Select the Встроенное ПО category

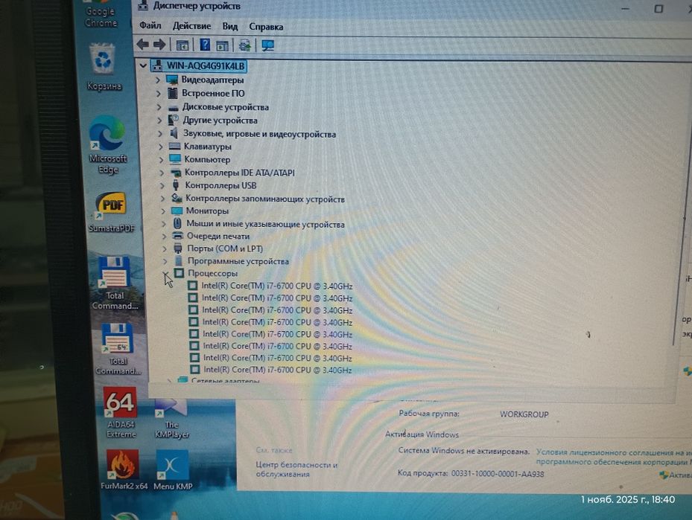[213, 94]
